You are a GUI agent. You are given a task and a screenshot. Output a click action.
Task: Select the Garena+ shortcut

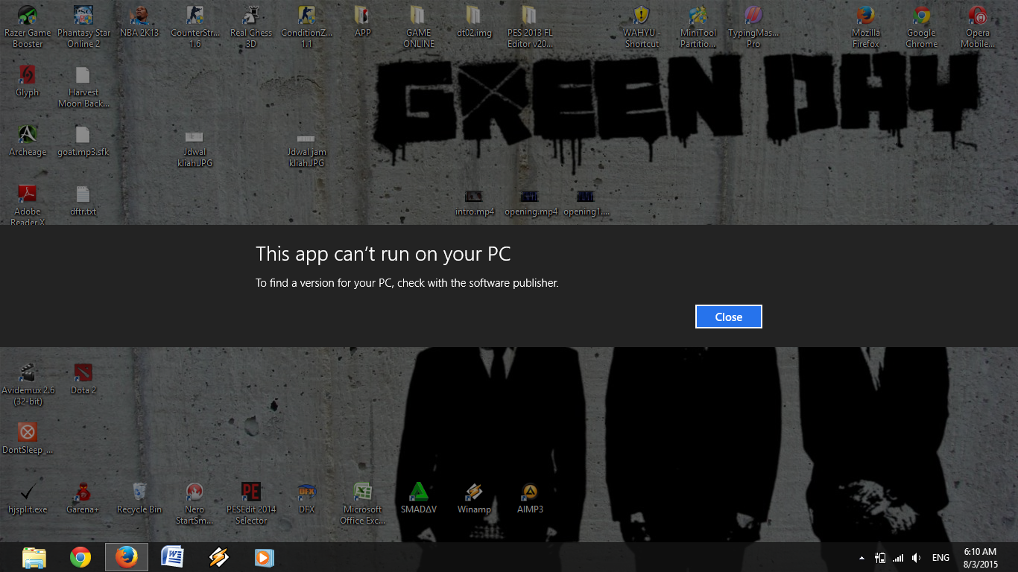point(83,498)
